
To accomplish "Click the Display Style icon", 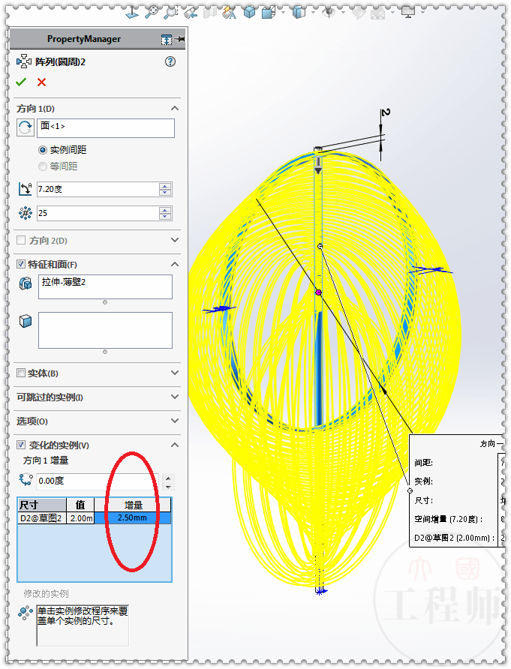I will pyautogui.click(x=269, y=13).
